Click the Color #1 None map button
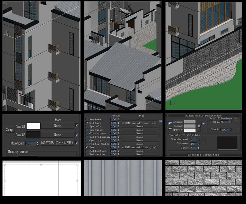The image size is (246, 204). pyautogui.click(x=58, y=126)
